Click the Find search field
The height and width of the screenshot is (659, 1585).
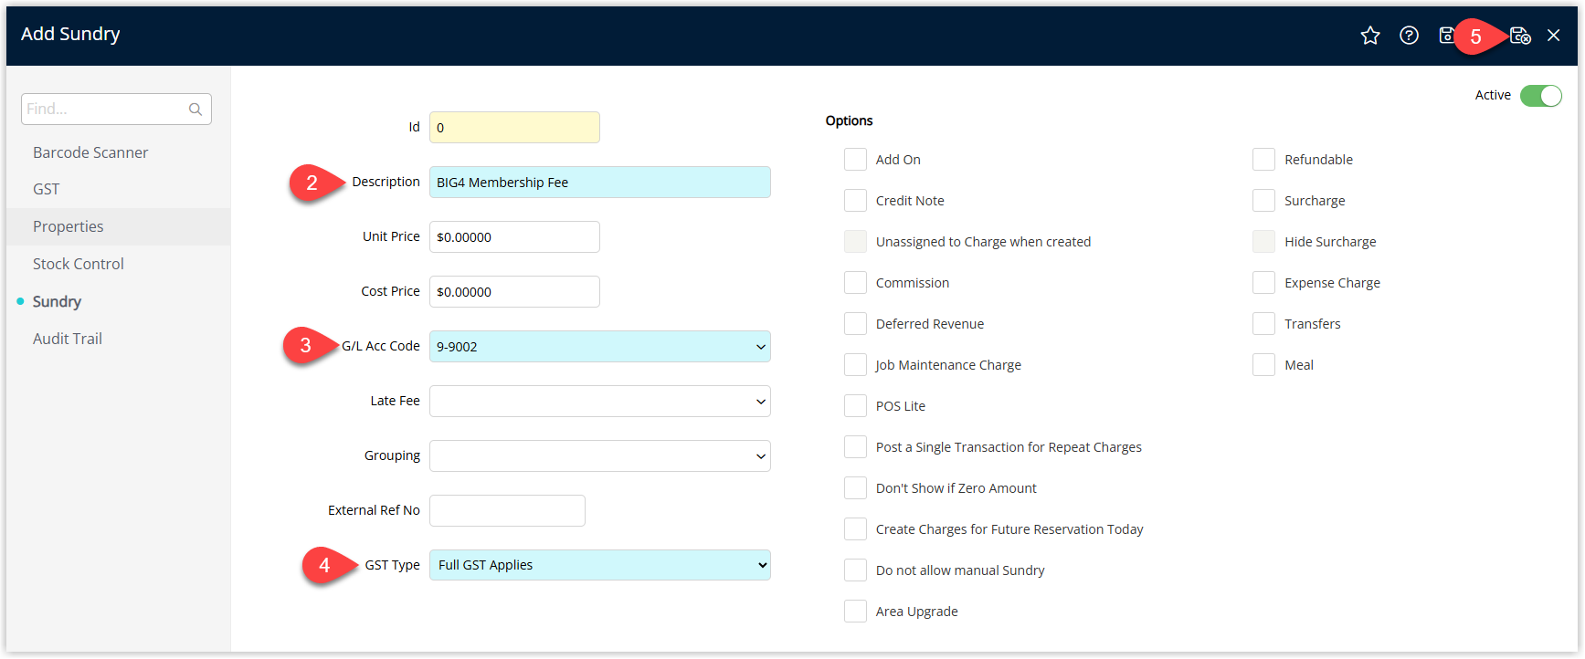(116, 110)
